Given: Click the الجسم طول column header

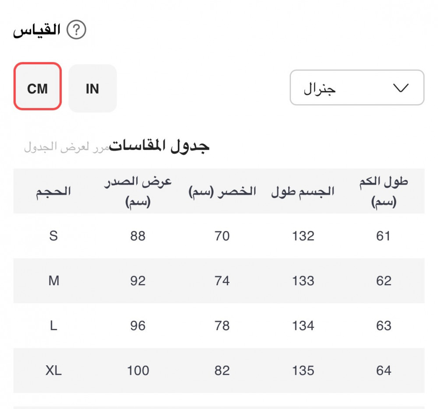Looking at the screenshot, I should point(303,192).
